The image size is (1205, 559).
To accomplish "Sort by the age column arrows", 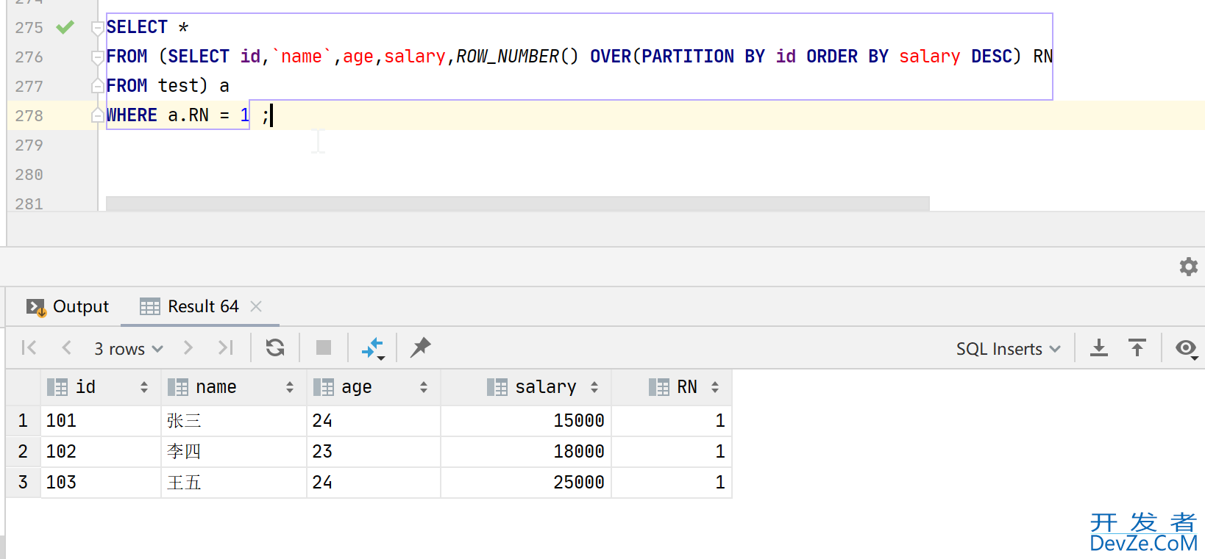I will pyautogui.click(x=424, y=387).
